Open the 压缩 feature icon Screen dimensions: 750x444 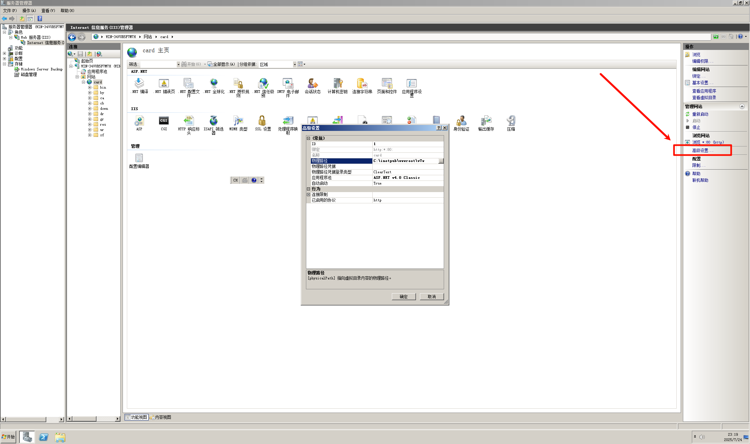tap(511, 121)
